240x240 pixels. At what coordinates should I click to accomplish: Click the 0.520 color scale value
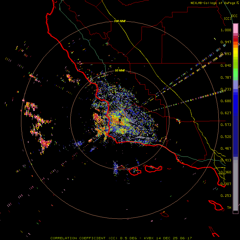pyautogui.click(x=226, y=137)
